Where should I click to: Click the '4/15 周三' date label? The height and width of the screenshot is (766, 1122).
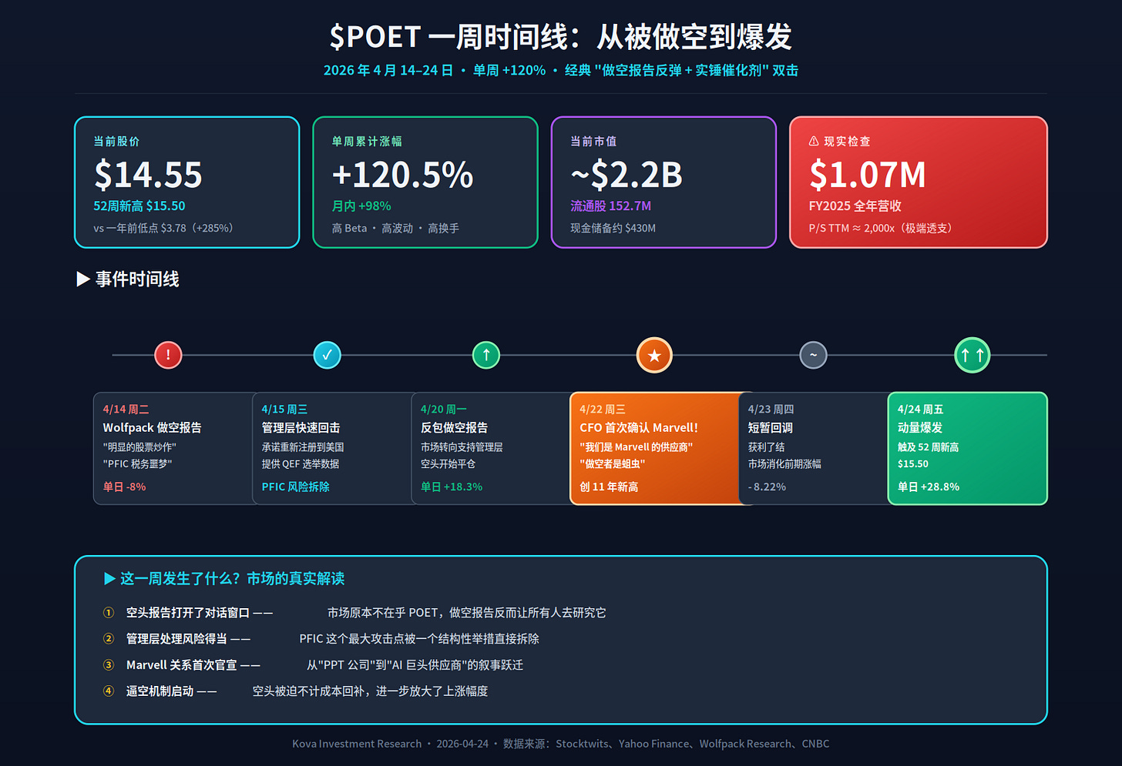coord(285,410)
